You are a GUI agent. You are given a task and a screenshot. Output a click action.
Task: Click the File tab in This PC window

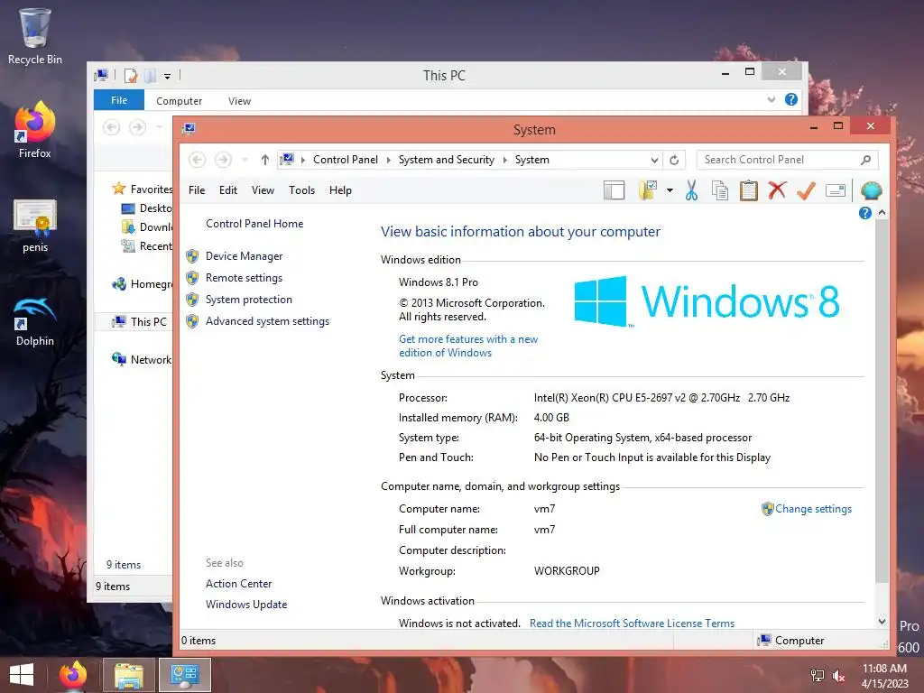click(x=119, y=100)
